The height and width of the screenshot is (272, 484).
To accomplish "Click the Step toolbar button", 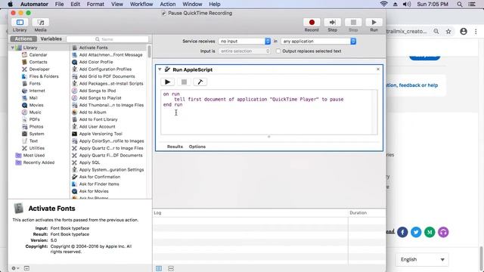I will point(333,23).
